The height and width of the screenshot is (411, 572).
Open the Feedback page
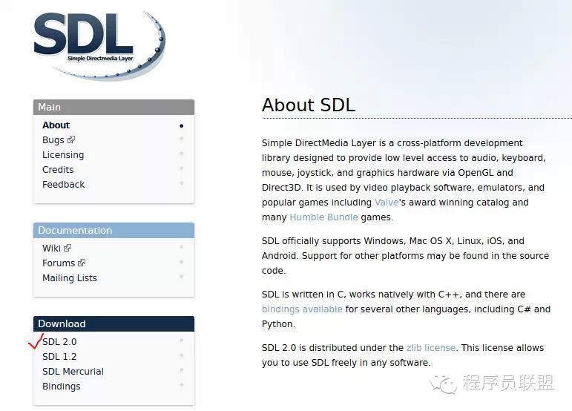pyautogui.click(x=64, y=185)
